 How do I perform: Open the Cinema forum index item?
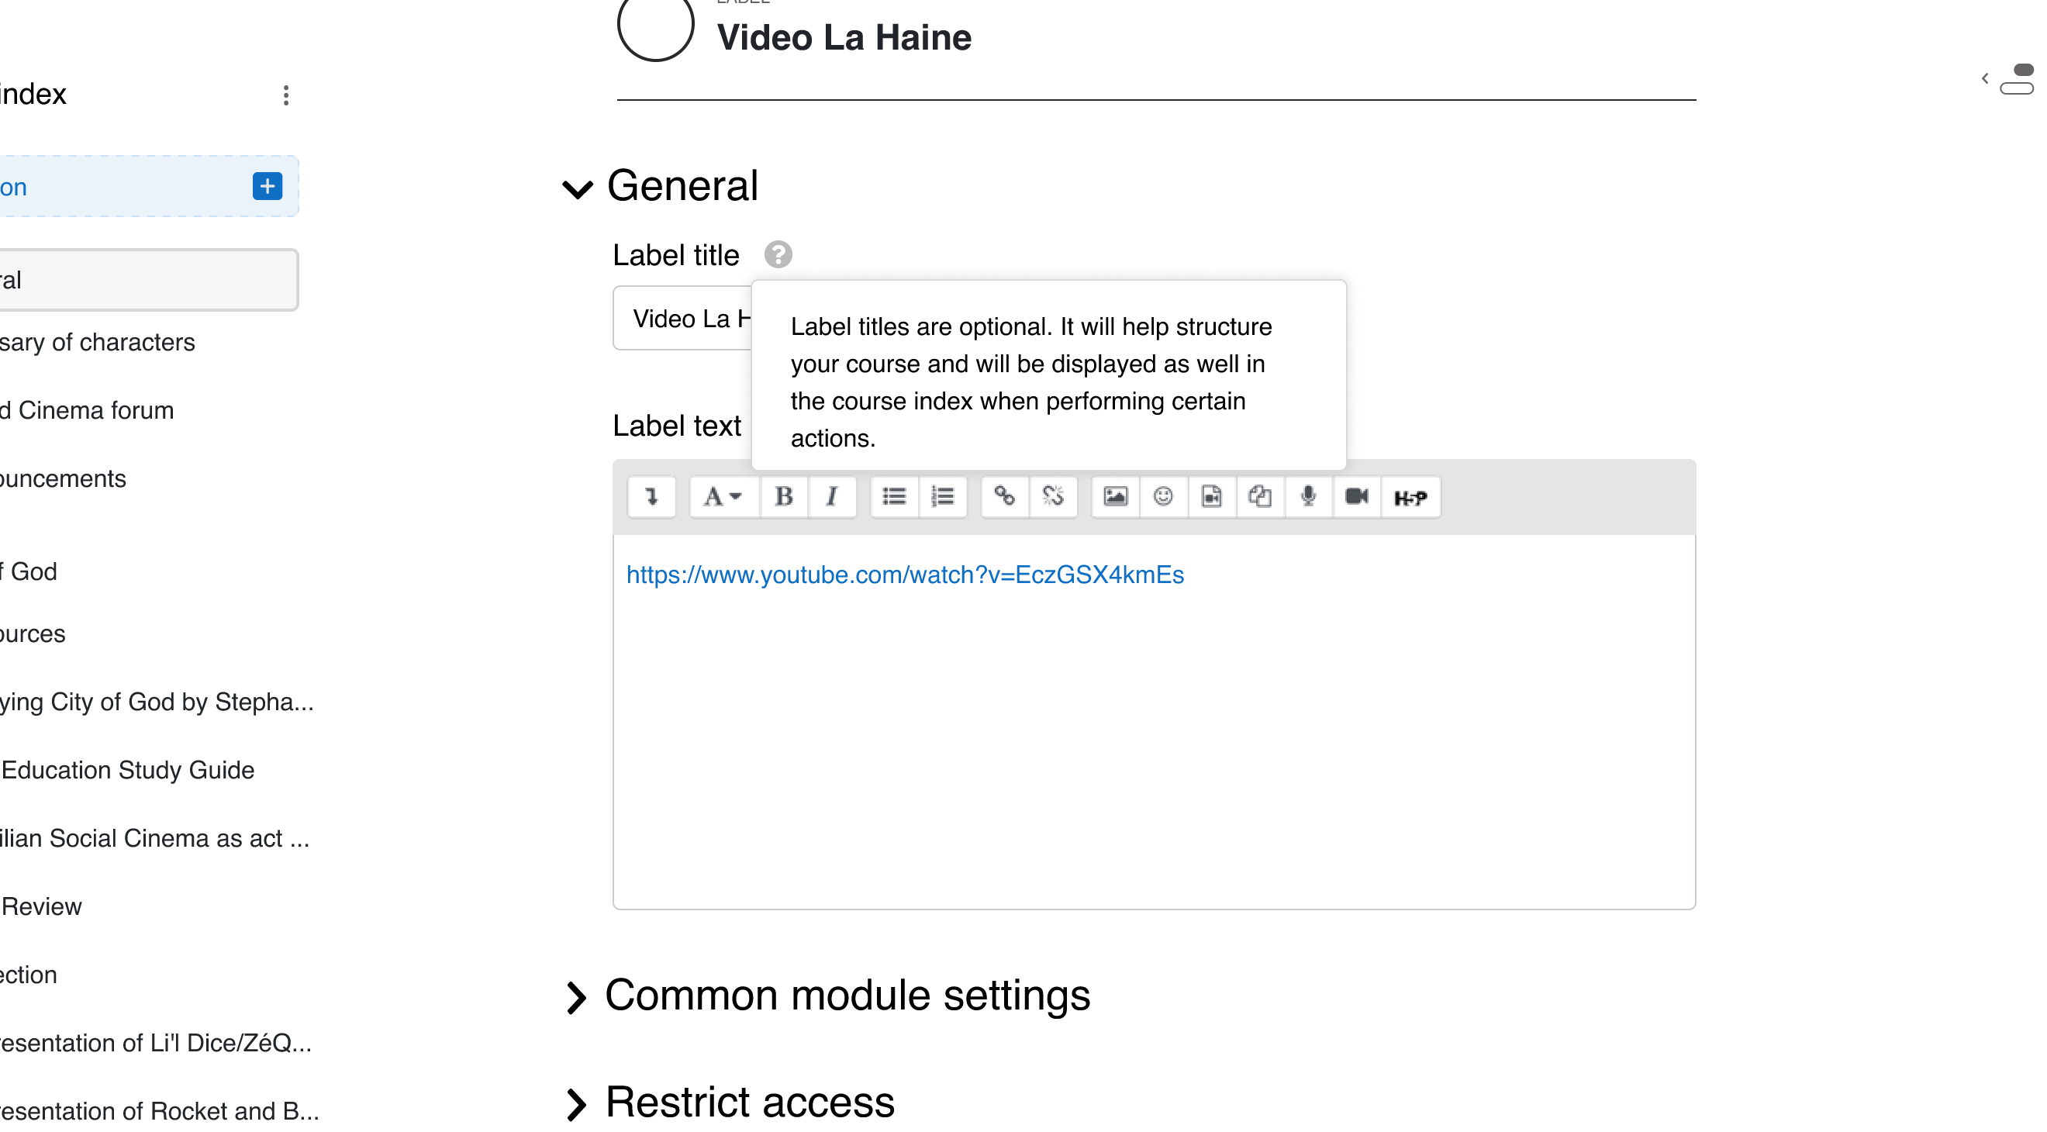(x=87, y=411)
